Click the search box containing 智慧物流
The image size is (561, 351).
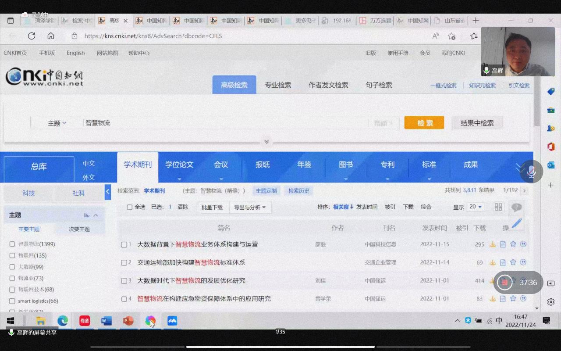tap(225, 123)
